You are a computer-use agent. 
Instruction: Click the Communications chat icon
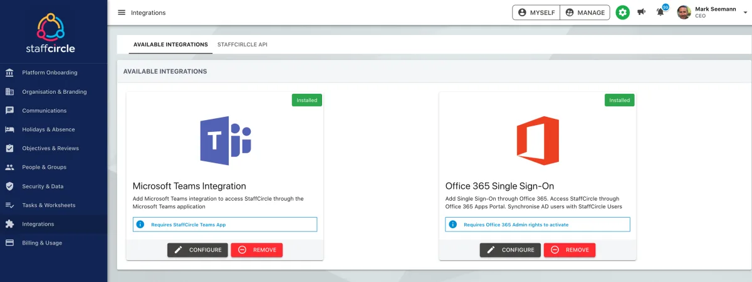click(9, 111)
